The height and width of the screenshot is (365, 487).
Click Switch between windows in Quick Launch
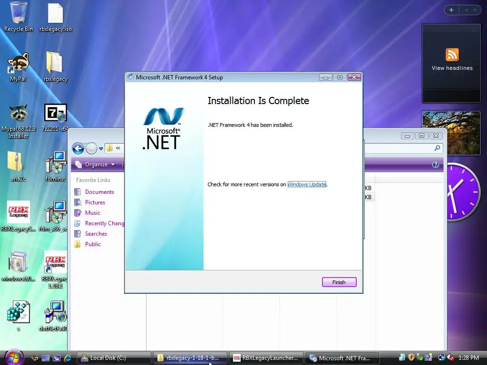57,358
